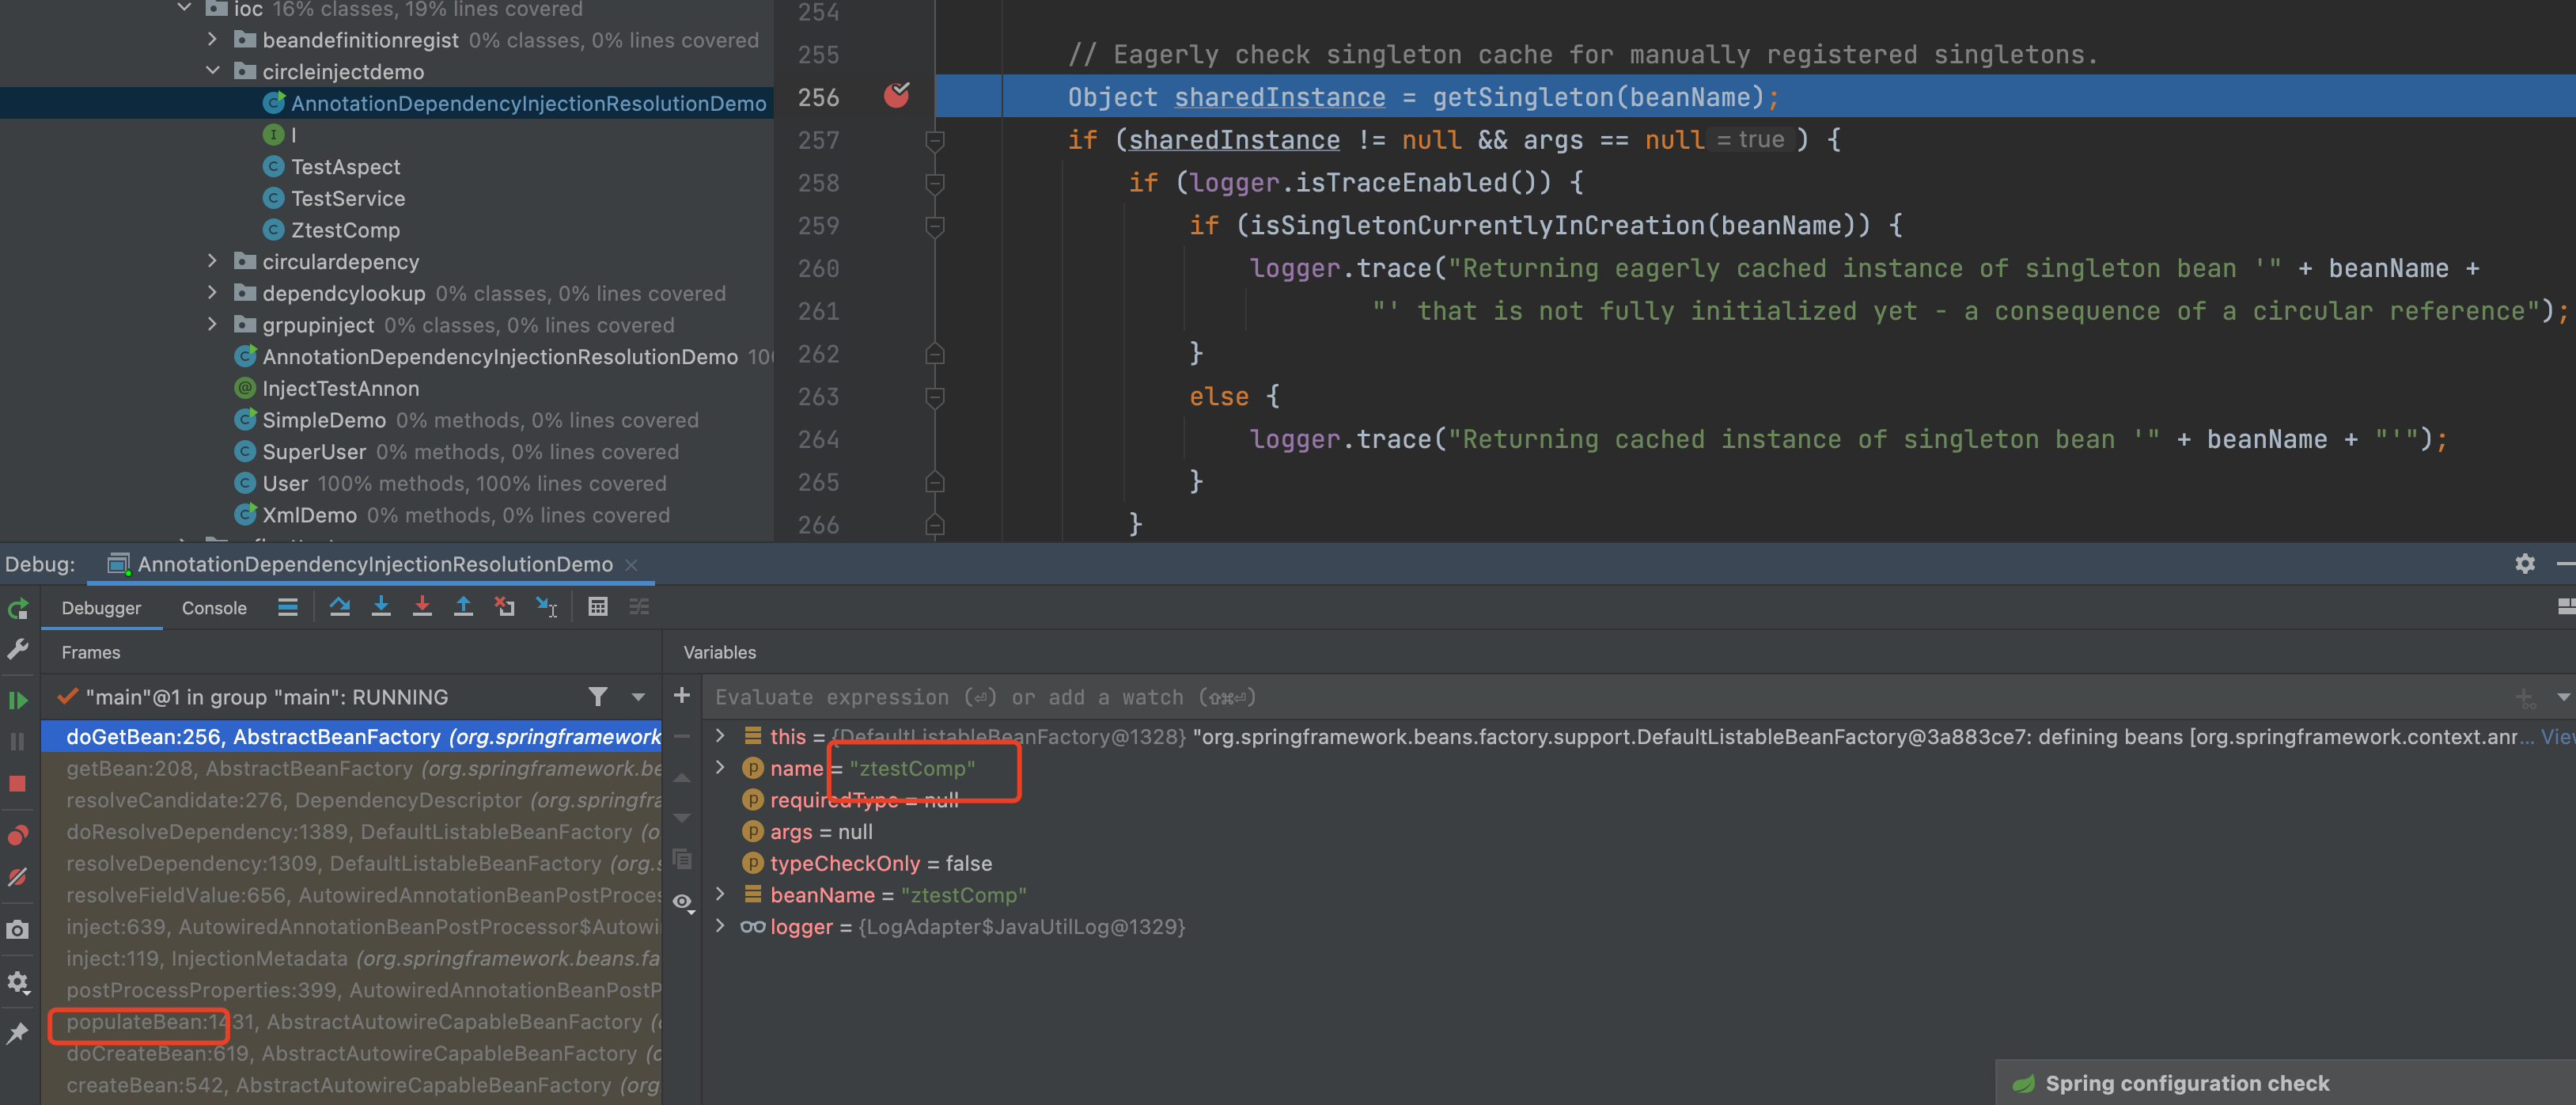Click the Resume Program icon
This screenshot has height=1105, width=2576.
click(x=18, y=700)
